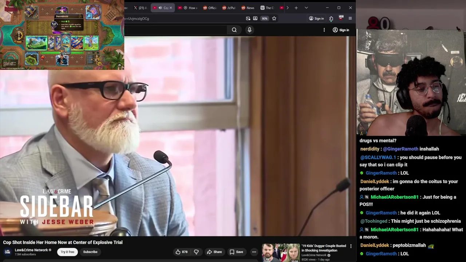
Task: Switch to the 'News' Reddit tab
Action: click(248, 8)
